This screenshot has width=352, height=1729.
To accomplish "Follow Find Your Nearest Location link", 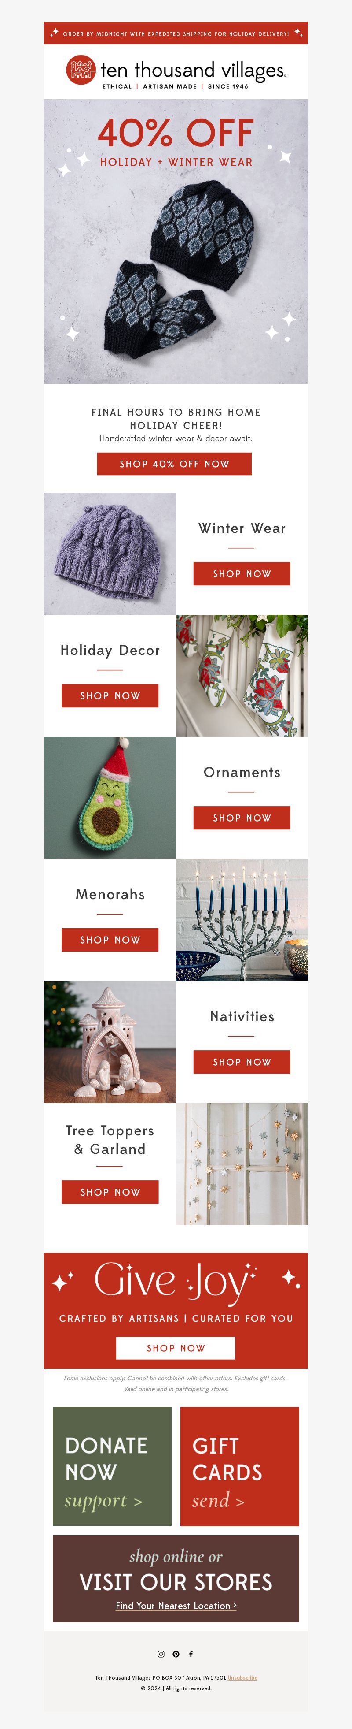I will tap(176, 1606).
